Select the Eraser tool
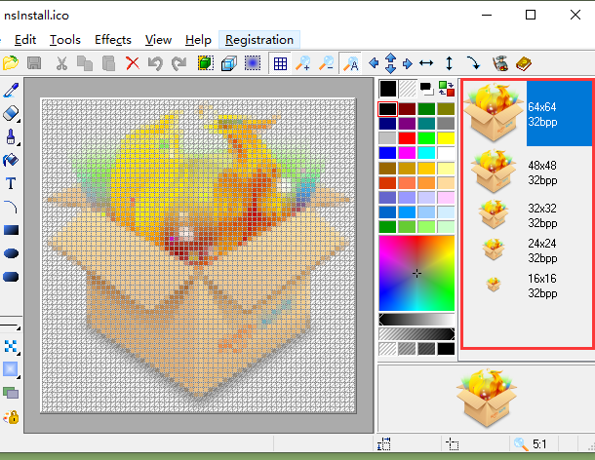Screen dimensions: 595x460 pyautogui.click(x=11, y=113)
